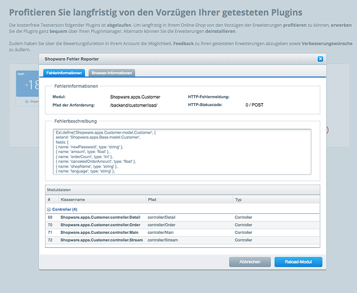The image size is (357, 293).
Task: Click the Moduldateien panel header
Action: (183, 190)
